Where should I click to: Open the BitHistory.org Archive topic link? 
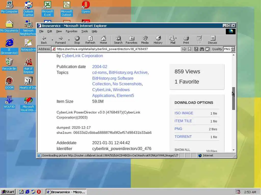pyautogui.click(x=128, y=72)
